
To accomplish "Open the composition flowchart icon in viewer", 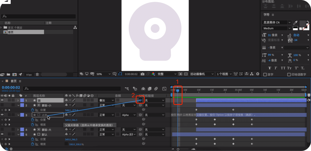I will click(252, 74).
